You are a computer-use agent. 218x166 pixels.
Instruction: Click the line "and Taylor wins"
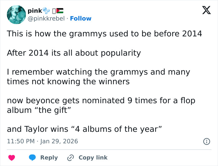pos(84,129)
